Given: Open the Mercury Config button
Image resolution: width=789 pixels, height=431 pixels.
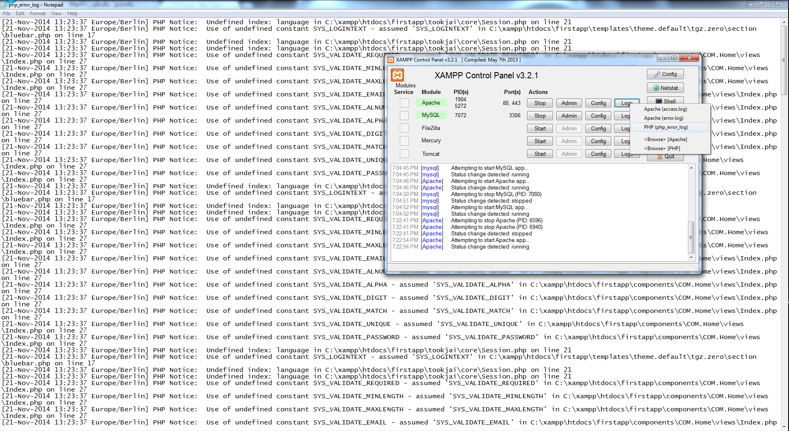Looking at the screenshot, I should (599, 141).
